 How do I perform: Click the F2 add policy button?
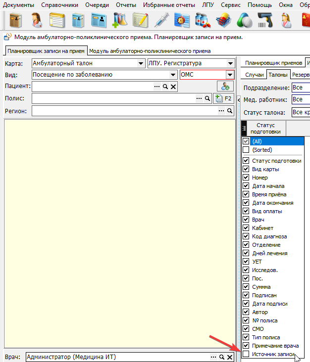(223, 98)
